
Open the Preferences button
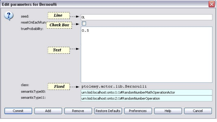pyautogui.click(x=138, y=111)
